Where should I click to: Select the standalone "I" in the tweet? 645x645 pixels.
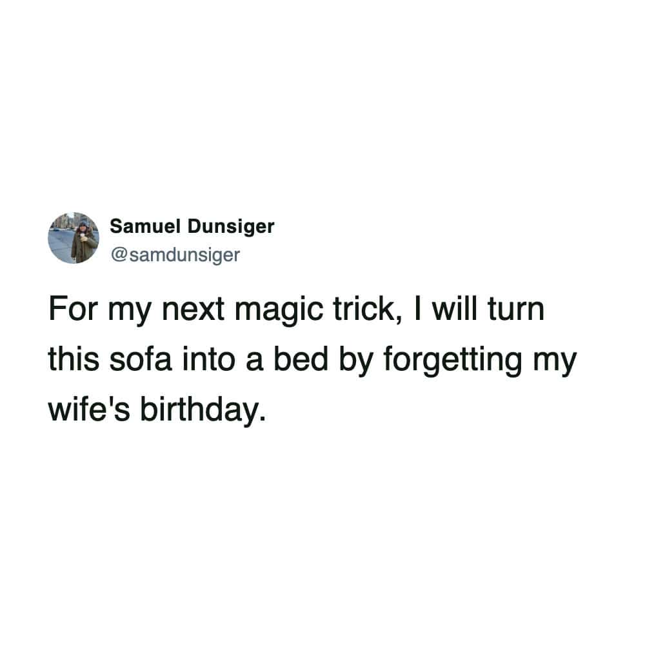(418, 310)
